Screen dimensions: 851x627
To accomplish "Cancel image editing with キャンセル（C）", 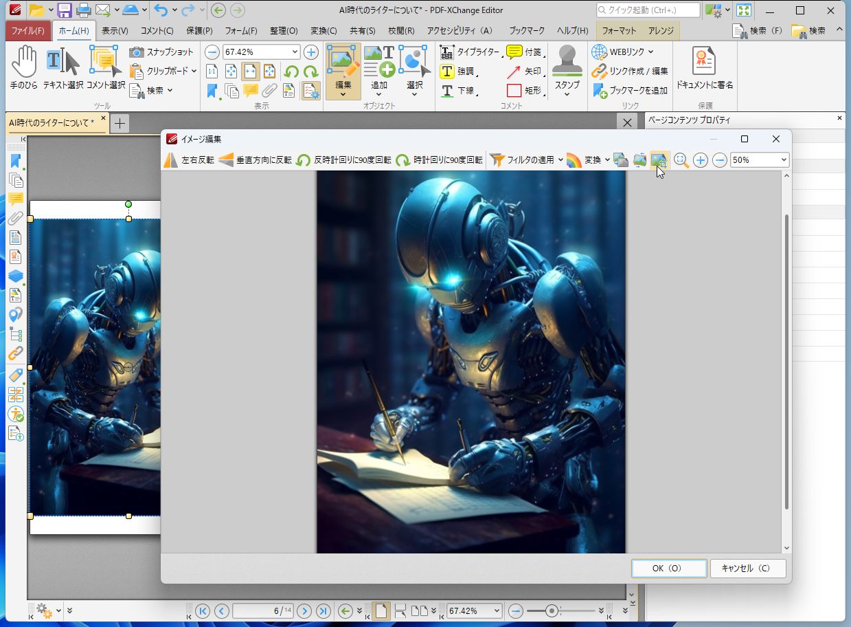I will click(749, 569).
